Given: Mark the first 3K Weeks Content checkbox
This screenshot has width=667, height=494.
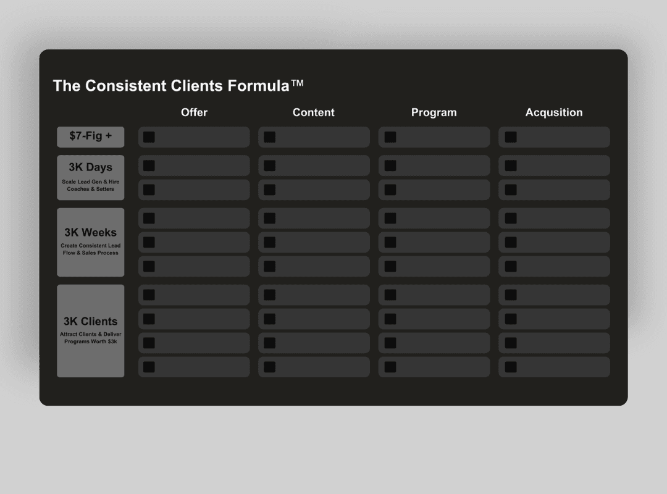Looking at the screenshot, I should [270, 218].
